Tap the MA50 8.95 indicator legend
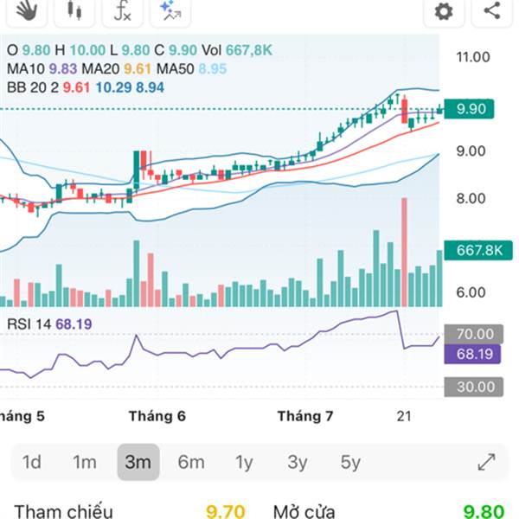 [191, 69]
